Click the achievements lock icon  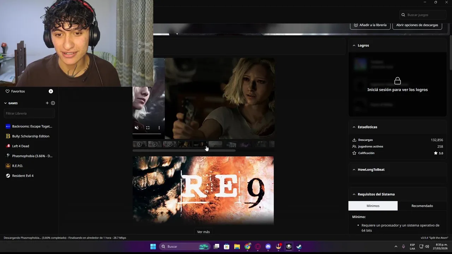pyautogui.click(x=398, y=81)
